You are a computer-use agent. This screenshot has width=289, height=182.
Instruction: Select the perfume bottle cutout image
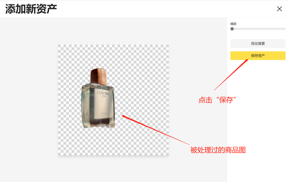[x=98, y=98]
